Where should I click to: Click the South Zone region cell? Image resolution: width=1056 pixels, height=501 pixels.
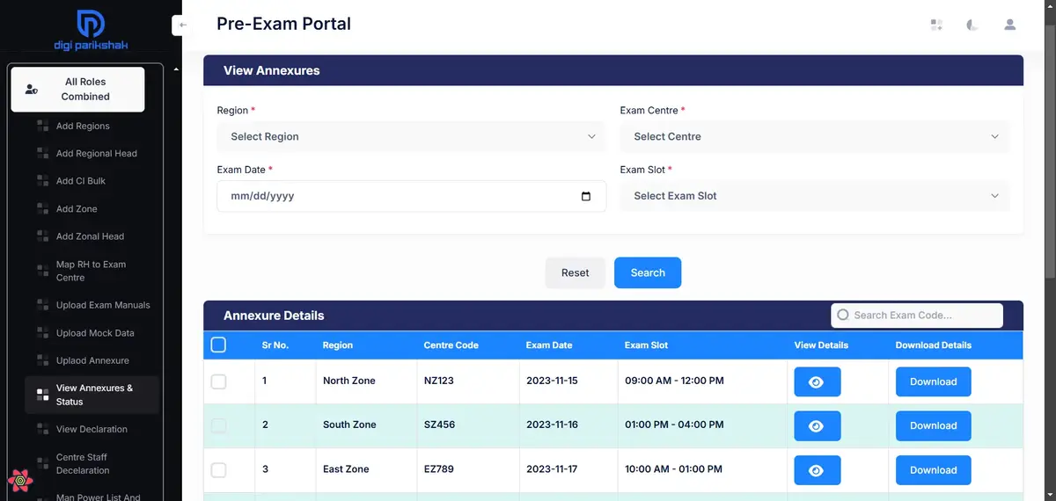(x=349, y=425)
